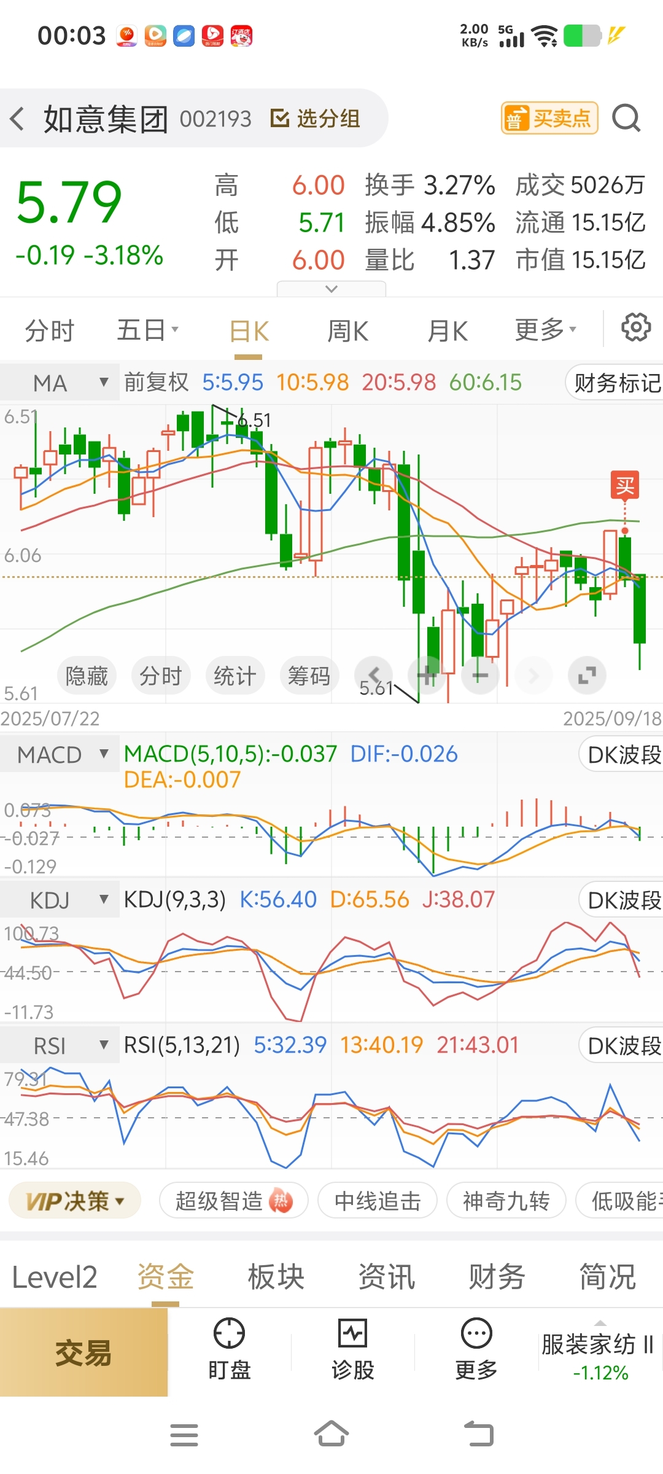Open 财务 finance tab
The width and height of the screenshot is (663, 1474).
pos(497,1277)
